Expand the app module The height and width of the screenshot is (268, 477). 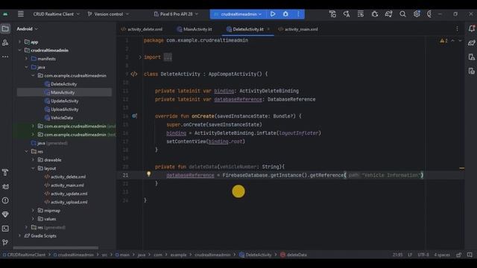(x=20, y=42)
